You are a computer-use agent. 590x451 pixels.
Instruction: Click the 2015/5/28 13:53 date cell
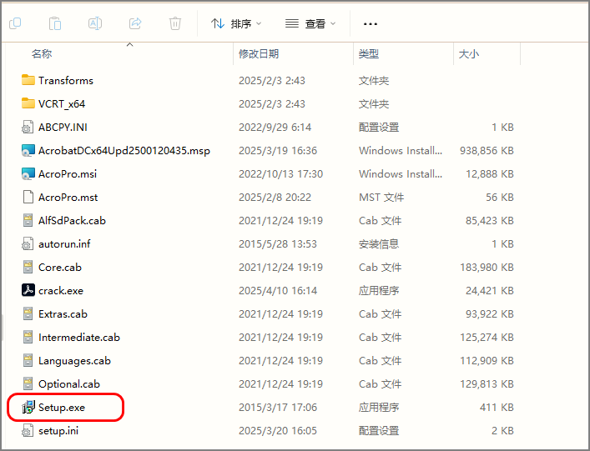point(278,244)
